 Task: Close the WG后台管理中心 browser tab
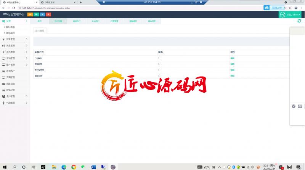point(37,2)
